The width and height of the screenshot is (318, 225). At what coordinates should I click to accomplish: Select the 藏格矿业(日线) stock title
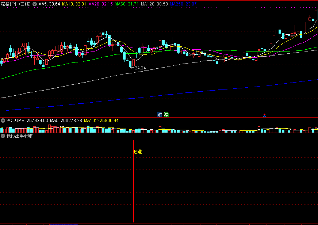[16, 4]
